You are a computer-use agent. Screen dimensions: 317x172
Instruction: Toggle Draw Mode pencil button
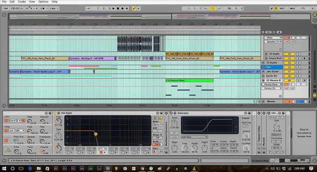click(x=271, y=8)
